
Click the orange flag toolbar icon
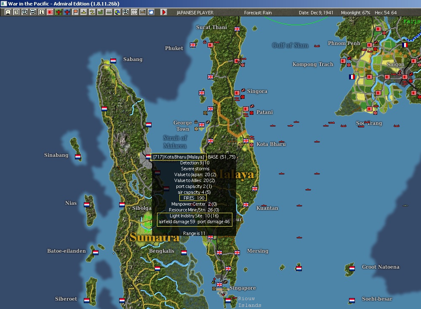[x=75, y=12]
